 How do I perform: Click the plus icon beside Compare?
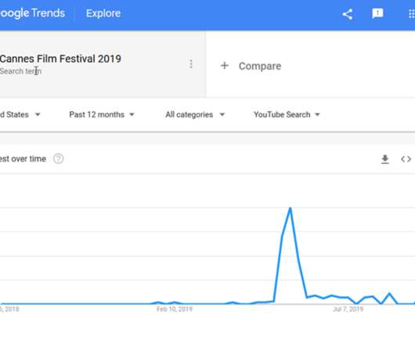point(225,65)
